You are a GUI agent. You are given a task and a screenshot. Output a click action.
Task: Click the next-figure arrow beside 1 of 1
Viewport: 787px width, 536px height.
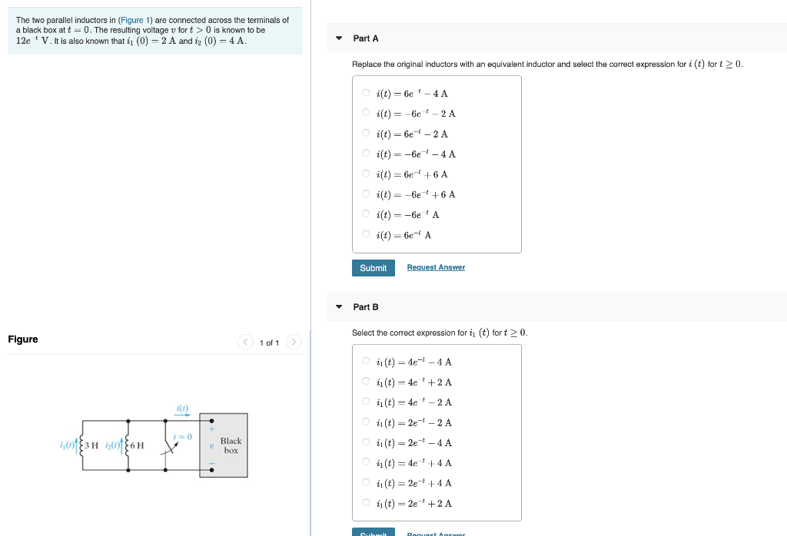(294, 342)
